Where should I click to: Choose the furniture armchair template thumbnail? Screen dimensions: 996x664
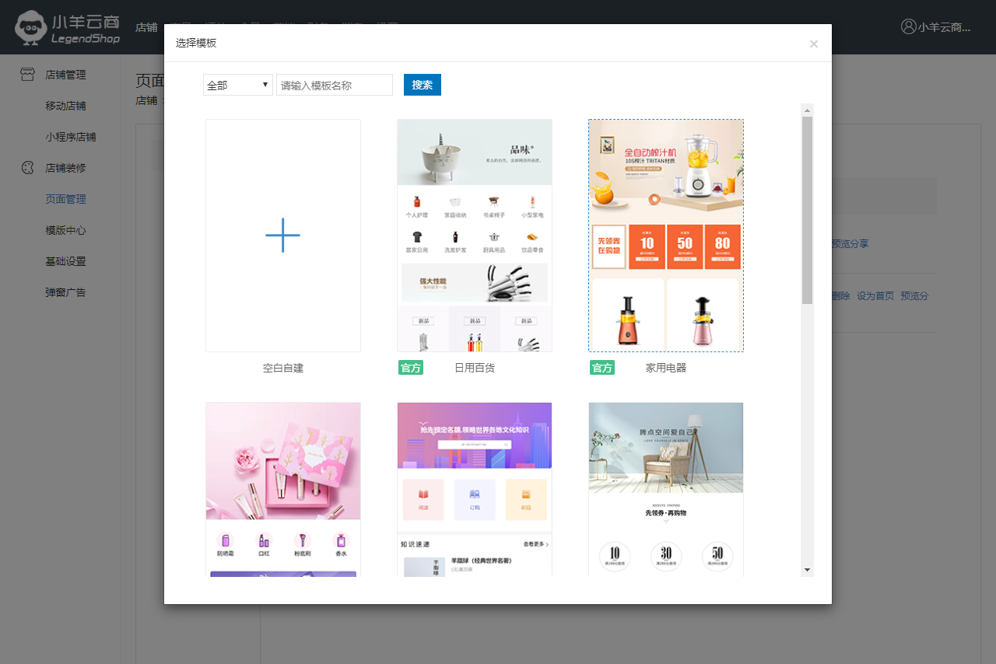pos(666,489)
